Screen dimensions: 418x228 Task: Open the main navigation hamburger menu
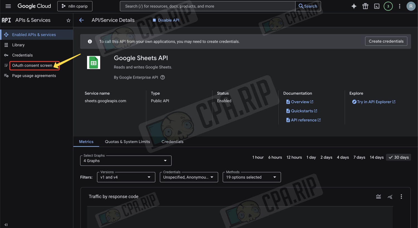pos(8,6)
